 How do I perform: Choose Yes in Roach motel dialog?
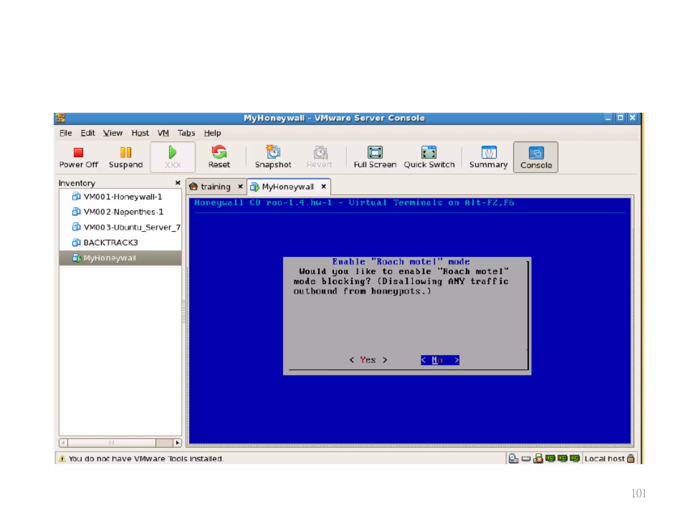(368, 360)
